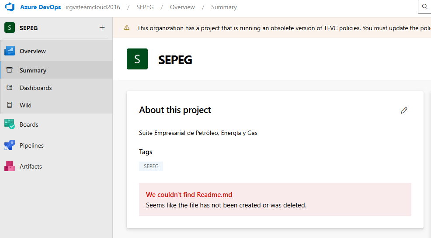Click the SEPEG project title heading
Screen dimensions: 431x238
click(175, 60)
